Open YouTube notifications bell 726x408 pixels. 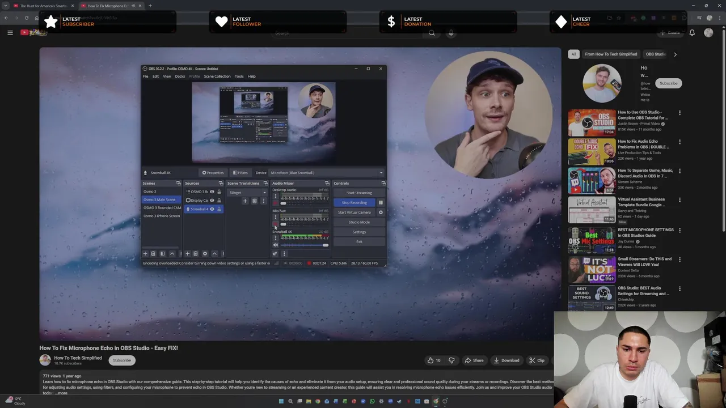point(692,33)
